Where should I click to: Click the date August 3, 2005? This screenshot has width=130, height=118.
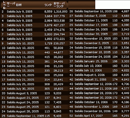27,93
